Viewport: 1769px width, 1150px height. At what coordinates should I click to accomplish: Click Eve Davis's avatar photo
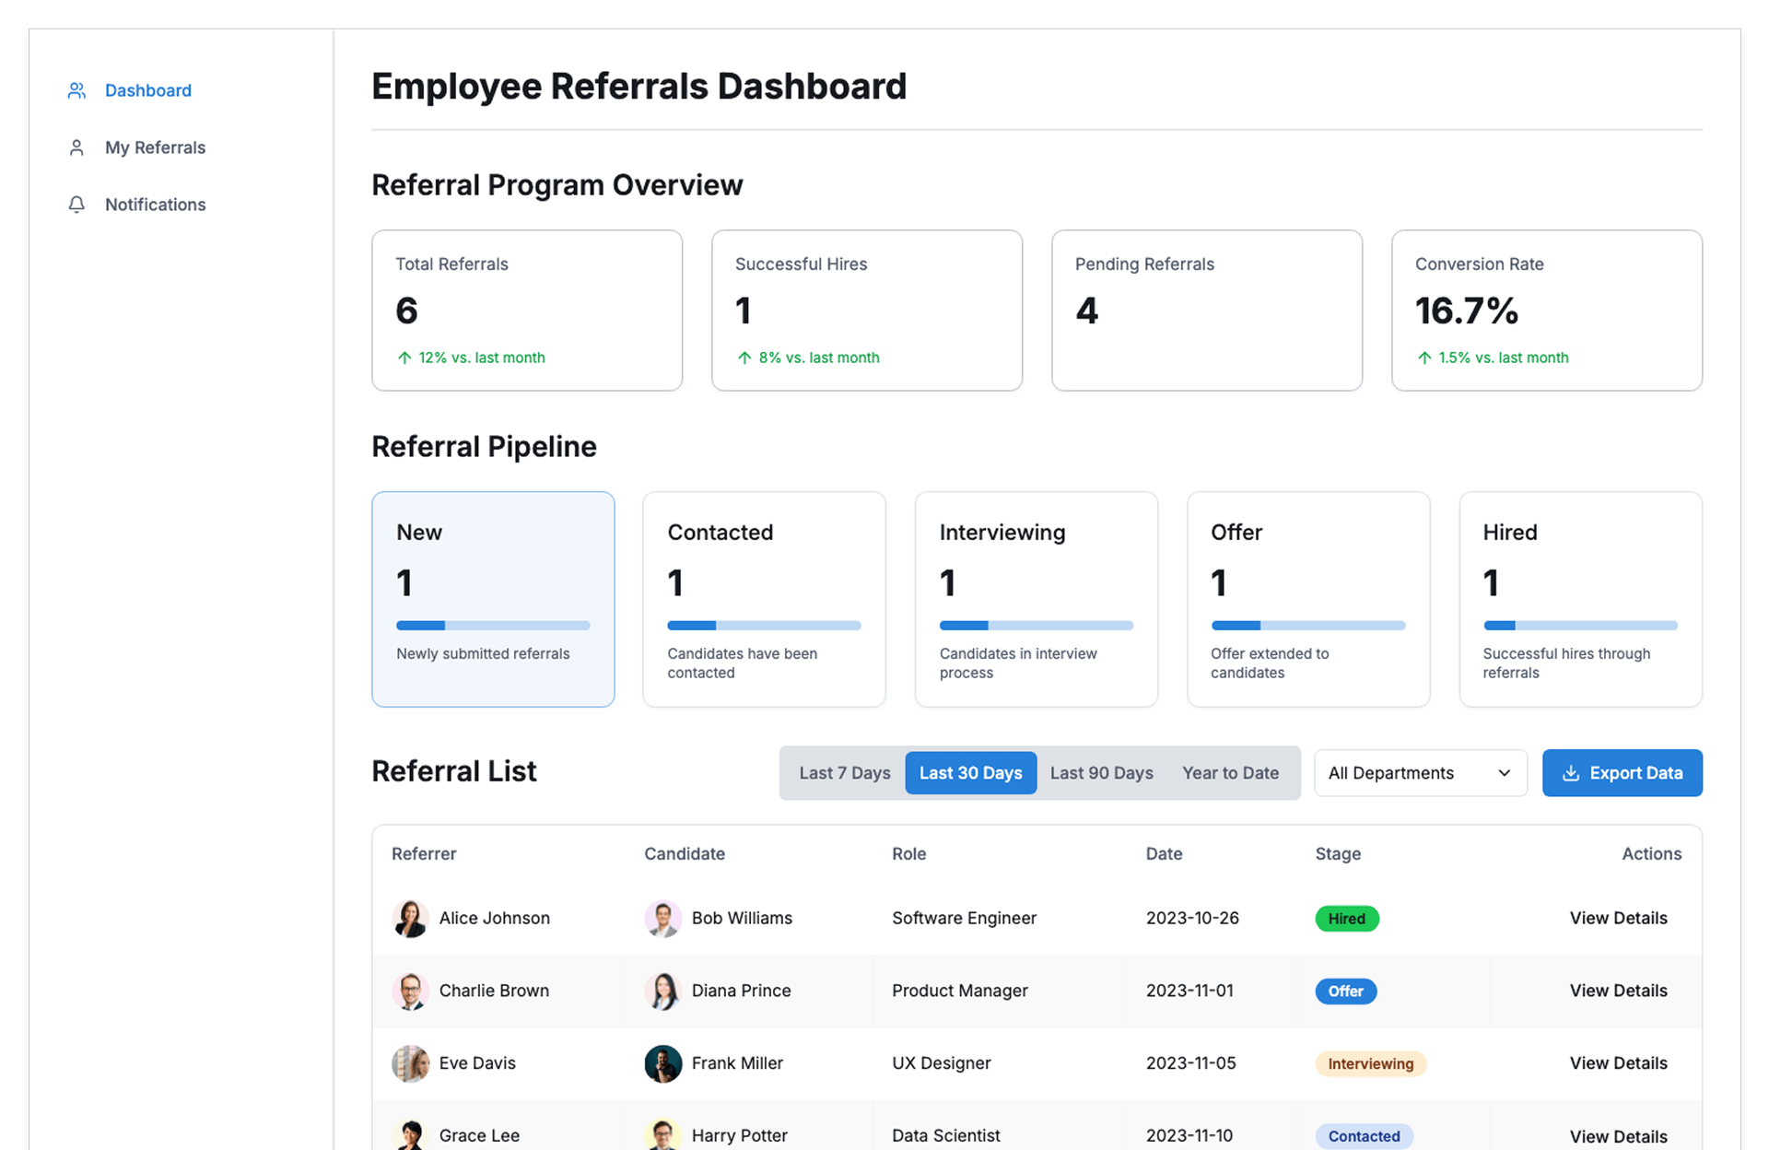(x=410, y=1063)
